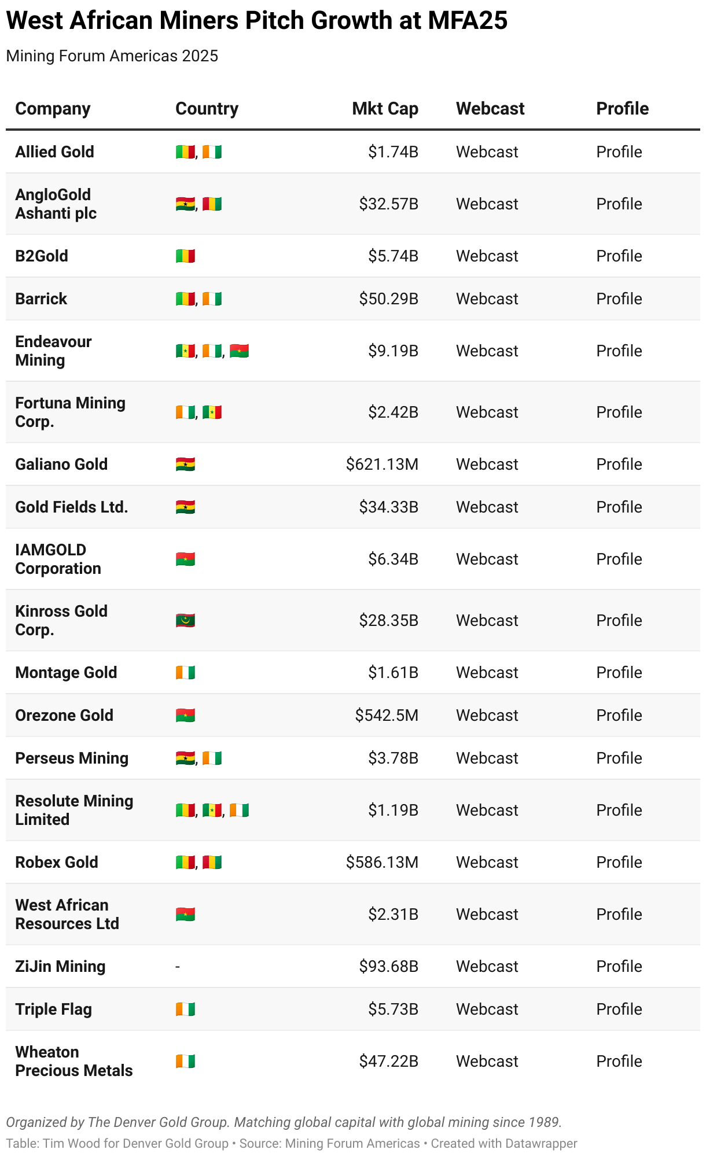Click the Ghana flag in Galiano Gold row
This screenshot has width=706, height=1157.
point(185,465)
